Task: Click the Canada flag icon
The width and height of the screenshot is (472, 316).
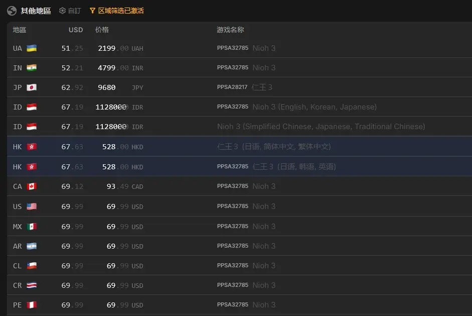Action: click(x=32, y=186)
